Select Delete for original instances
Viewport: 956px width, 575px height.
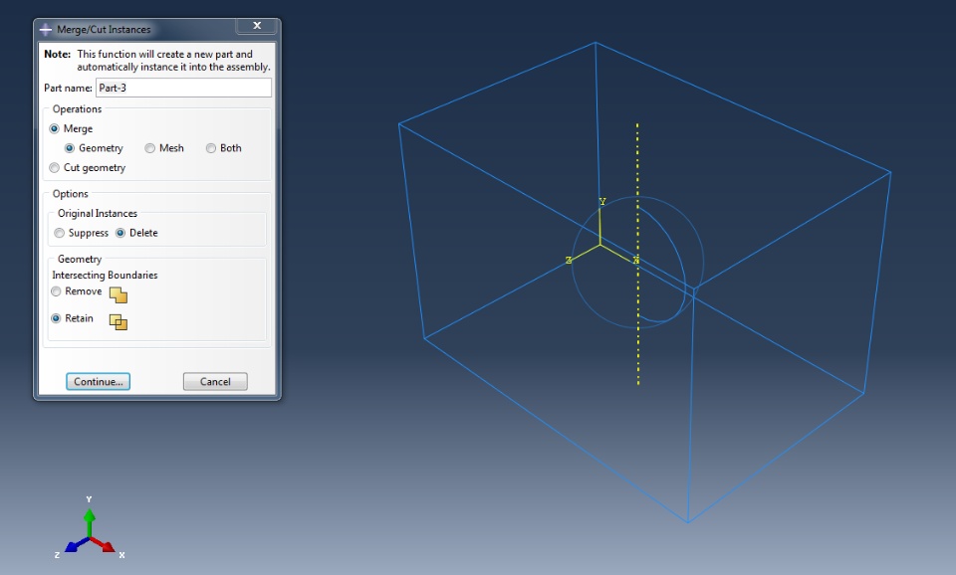point(120,233)
